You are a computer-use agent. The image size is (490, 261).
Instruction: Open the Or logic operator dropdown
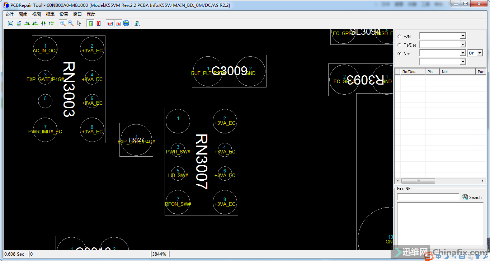(480, 53)
